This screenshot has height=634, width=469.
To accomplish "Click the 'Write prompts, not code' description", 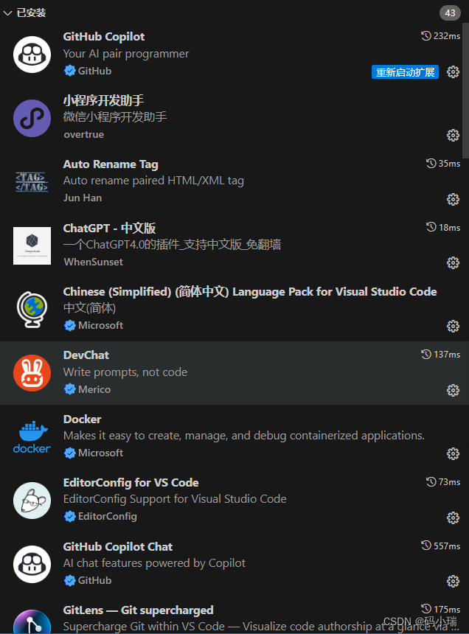I will point(125,372).
